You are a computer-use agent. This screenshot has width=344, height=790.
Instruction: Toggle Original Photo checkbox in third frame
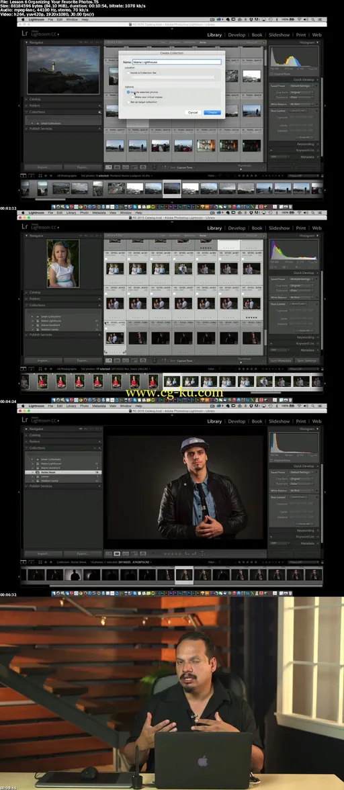[272, 460]
